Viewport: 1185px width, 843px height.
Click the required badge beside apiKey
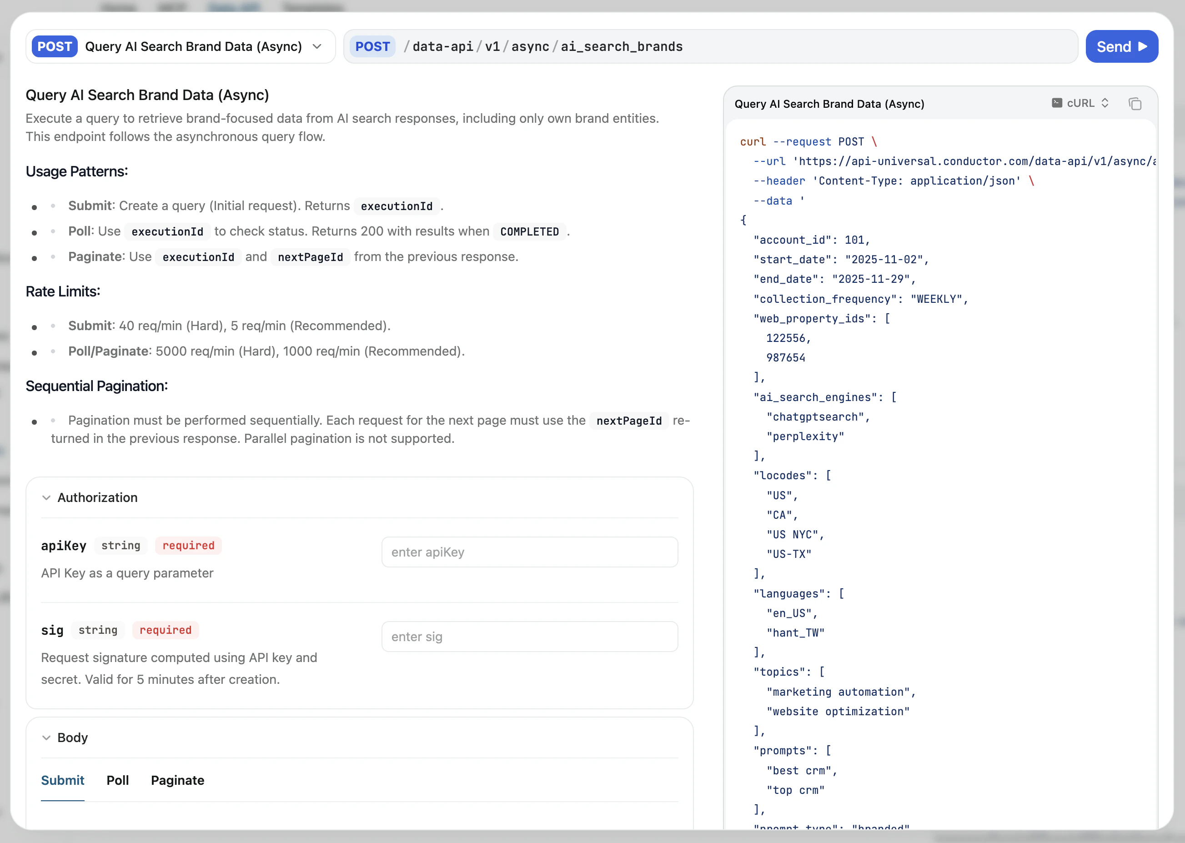pos(188,546)
